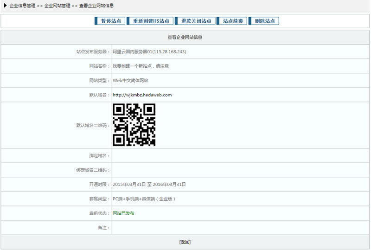Click the empty 备注 remarks field
371x250 pixels.
240,228
